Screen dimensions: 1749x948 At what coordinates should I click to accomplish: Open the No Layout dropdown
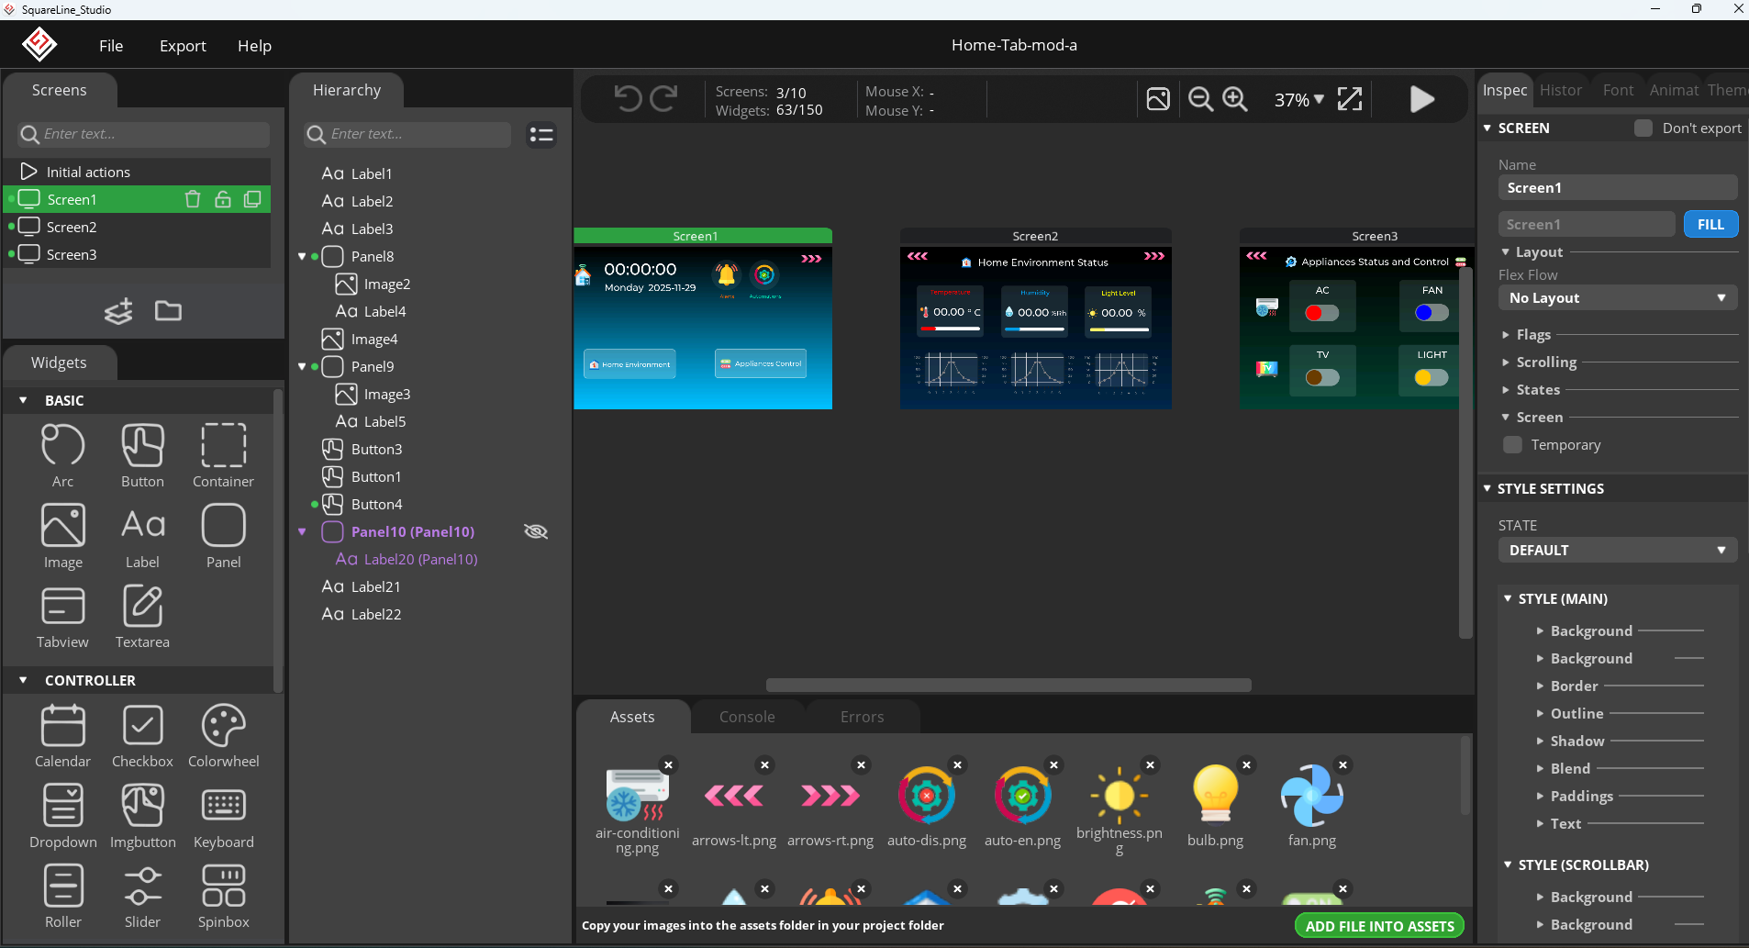pos(1617,298)
